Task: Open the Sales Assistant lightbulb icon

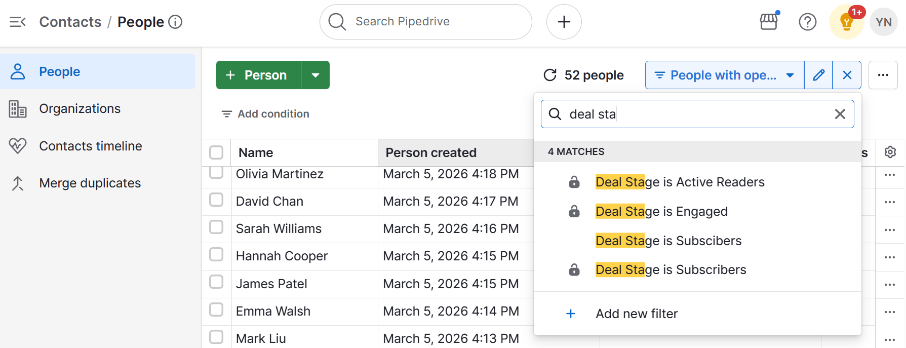Action: pos(846,22)
